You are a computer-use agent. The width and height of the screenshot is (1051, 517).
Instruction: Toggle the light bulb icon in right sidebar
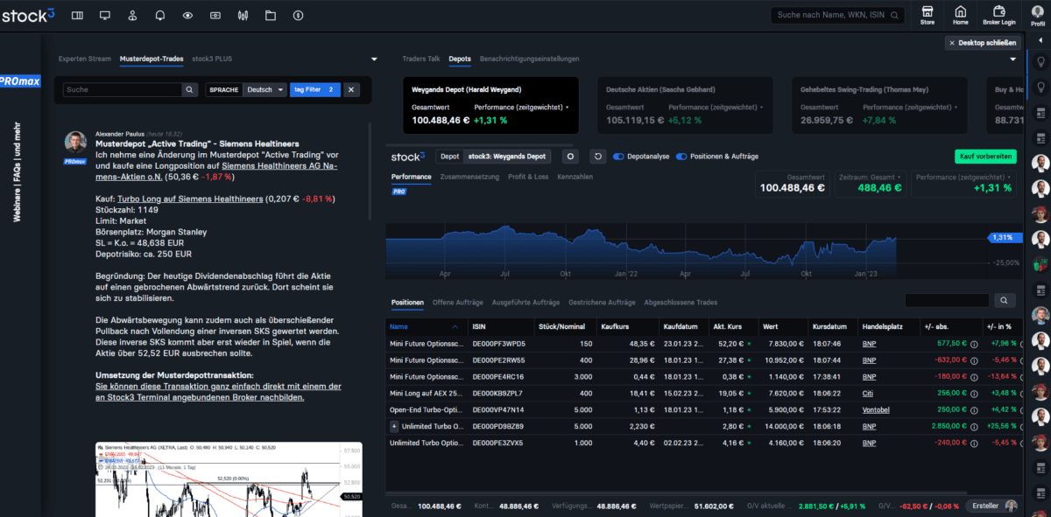[x=1040, y=61]
